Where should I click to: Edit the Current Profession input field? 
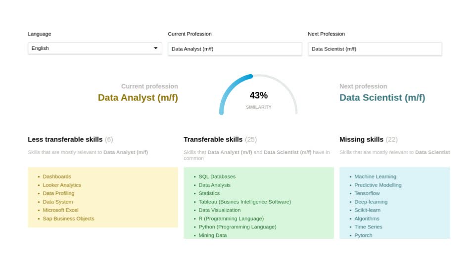(235, 49)
